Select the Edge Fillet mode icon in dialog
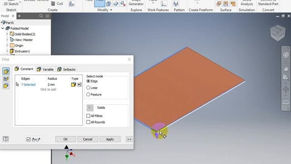The image size is (291, 164). pos(6,71)
